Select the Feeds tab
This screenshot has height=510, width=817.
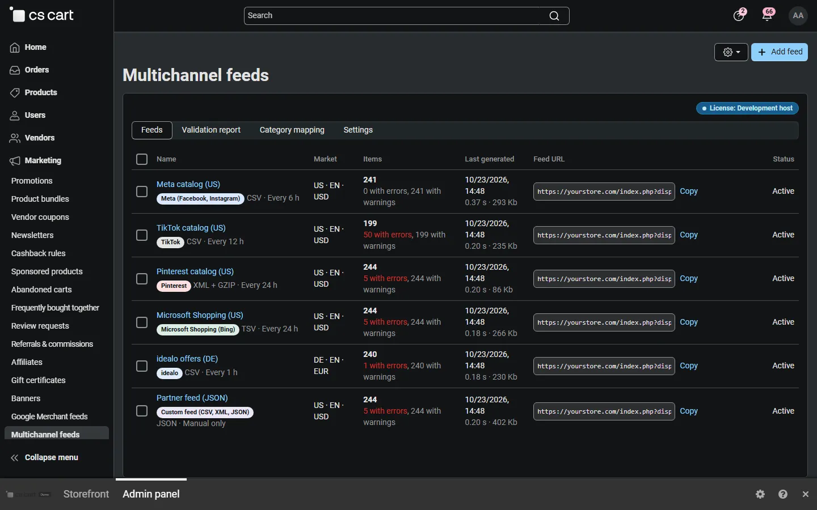pyautogui.click(x=152, y=130)
